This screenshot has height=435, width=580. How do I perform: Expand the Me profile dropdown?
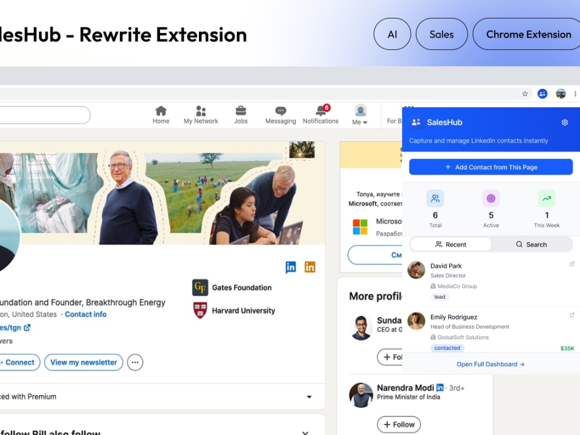click(x=360, y=115)
